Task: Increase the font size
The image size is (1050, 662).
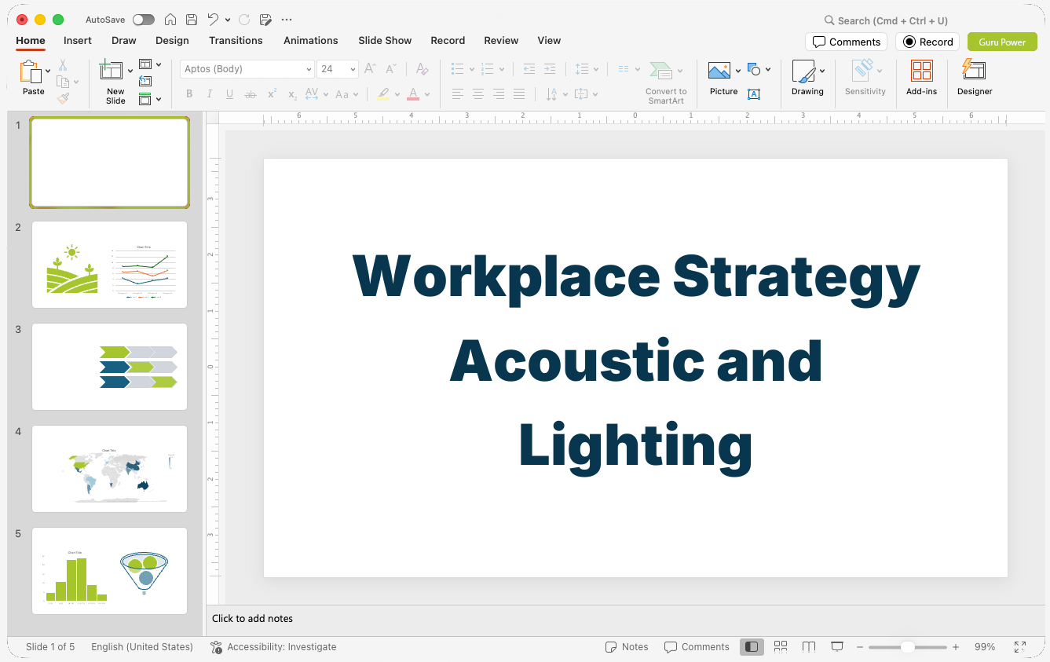Action: (371, 69)
